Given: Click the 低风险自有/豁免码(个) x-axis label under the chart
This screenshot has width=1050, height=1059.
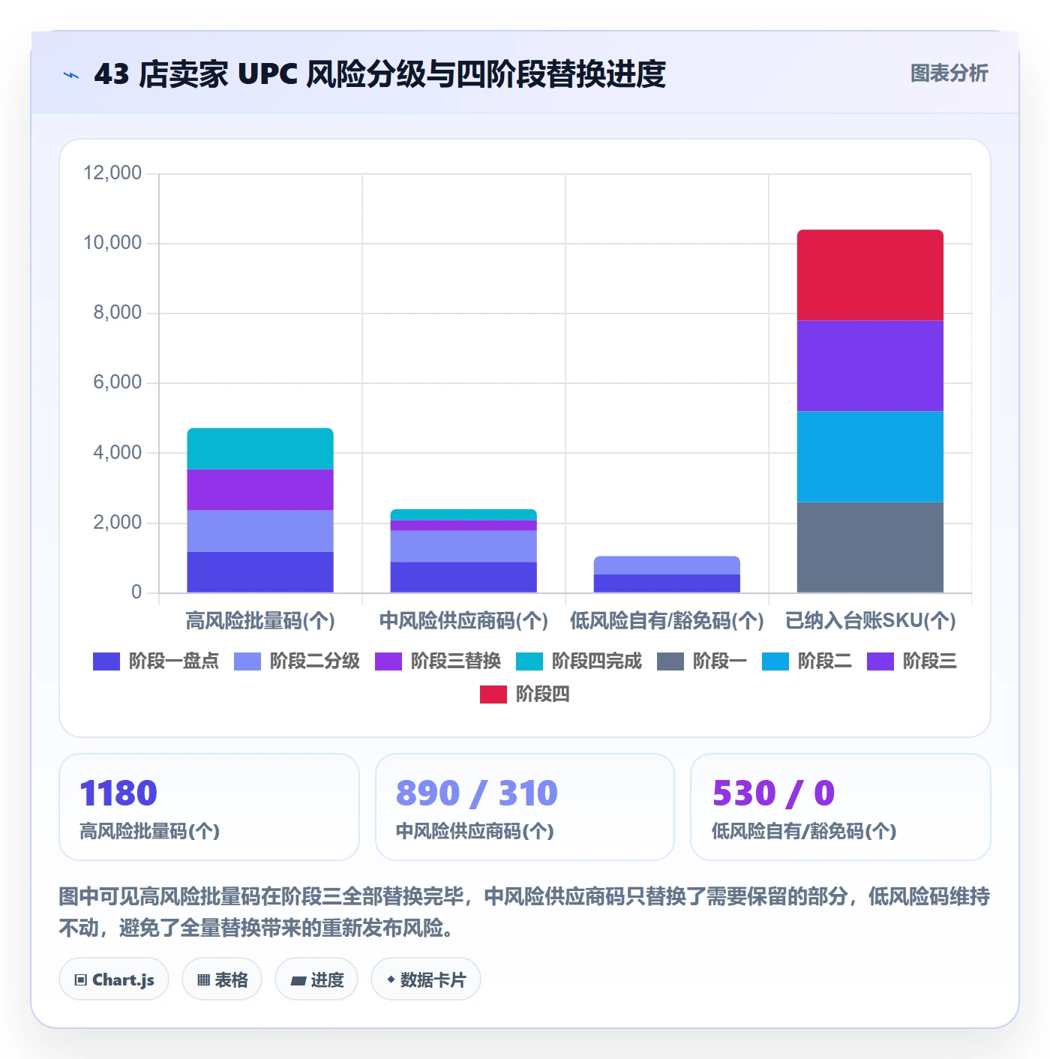Looking at the screenshot, I should pos(667,621).
